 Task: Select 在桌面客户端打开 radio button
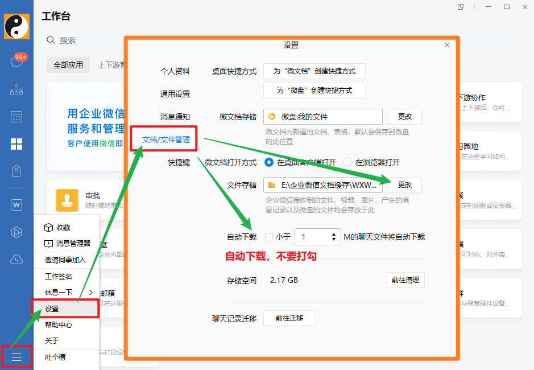268,162
